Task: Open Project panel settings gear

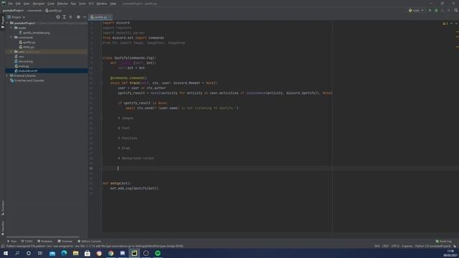Action: tap(78, 17)
